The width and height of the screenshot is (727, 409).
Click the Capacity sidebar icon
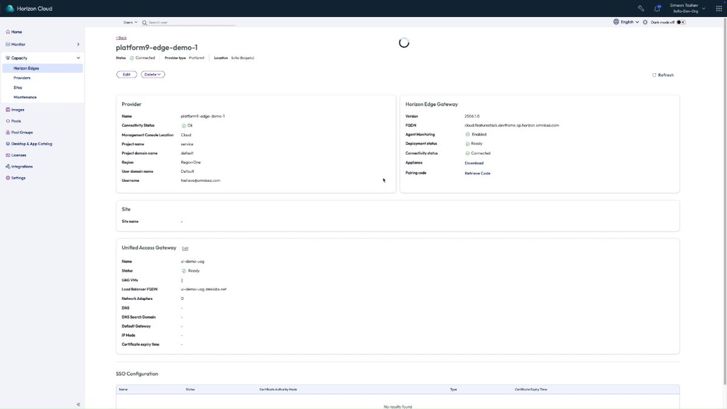pyautogui.click(x=7, y=58)
